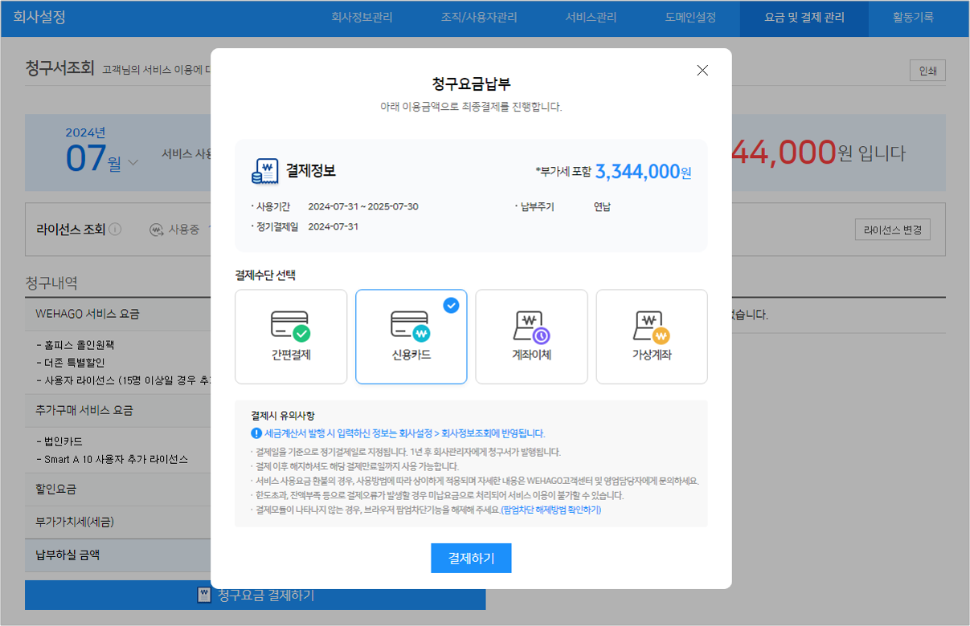The image size is (970, 626).
Task: Click the 라이선스 변경 button
Action: [x=892, y=230]
